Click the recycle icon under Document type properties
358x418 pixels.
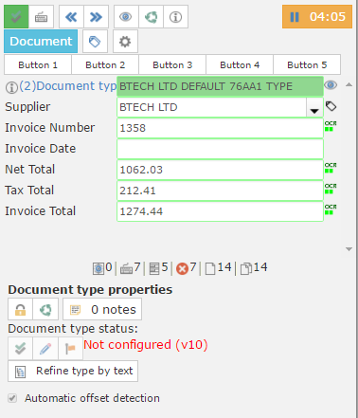coord(45,310)
